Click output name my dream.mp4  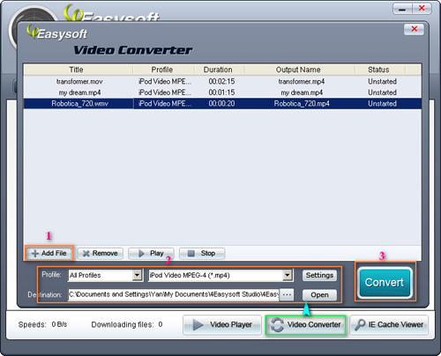pos(302,93)
